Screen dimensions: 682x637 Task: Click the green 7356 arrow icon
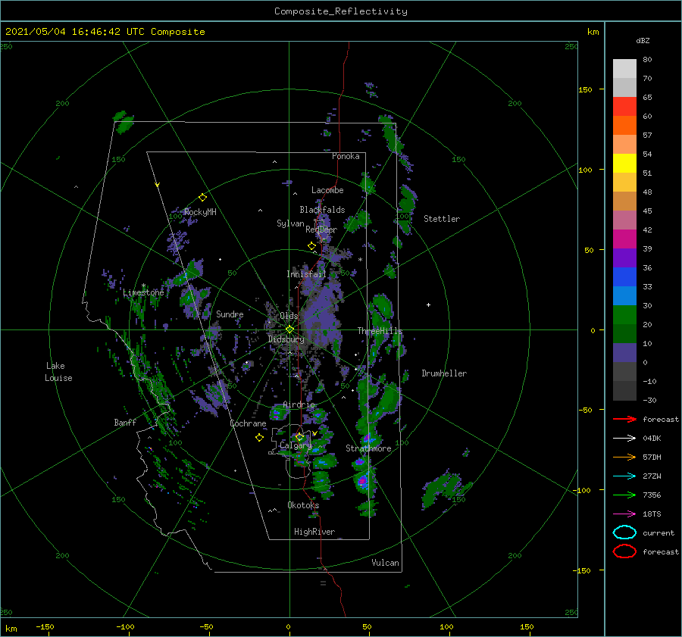coord(624,495)
